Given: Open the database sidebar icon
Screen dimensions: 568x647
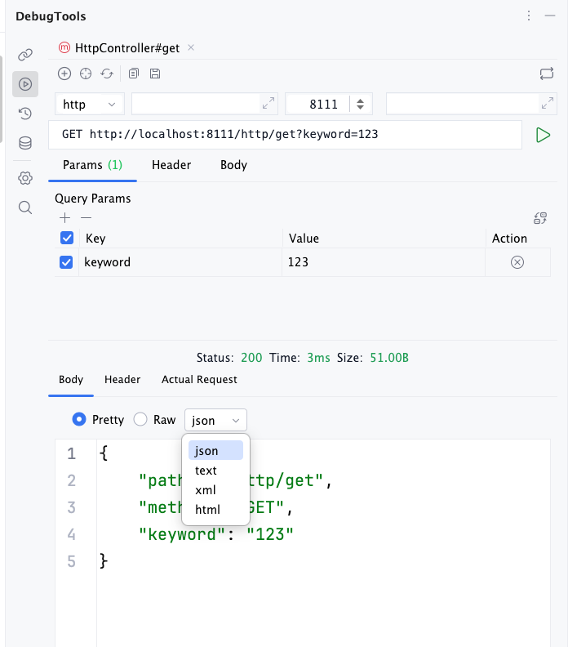Looking at the screenshot, I should 25,143.
